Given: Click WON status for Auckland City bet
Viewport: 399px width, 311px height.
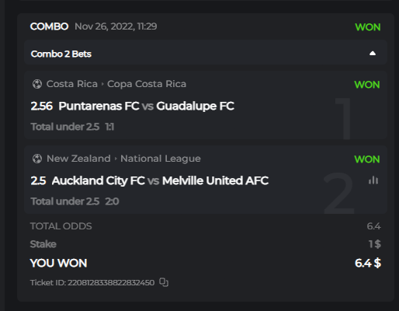Looking at the screenshot, I should click(367, 159).
